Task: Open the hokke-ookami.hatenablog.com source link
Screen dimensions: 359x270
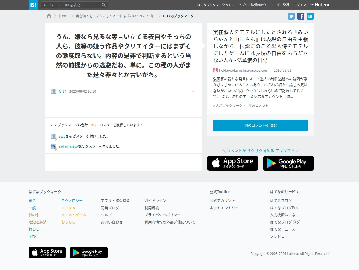Action: coord(244,70)
